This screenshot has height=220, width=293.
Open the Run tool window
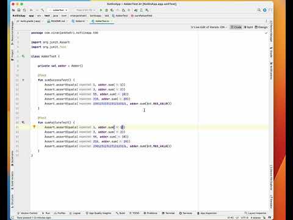coord(46,213)
